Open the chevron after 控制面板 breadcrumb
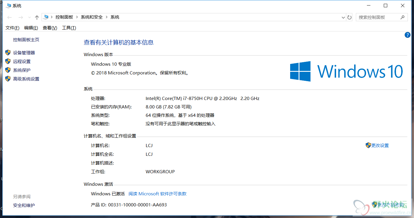This screenshot has width=414, height=218. point(77,17)
